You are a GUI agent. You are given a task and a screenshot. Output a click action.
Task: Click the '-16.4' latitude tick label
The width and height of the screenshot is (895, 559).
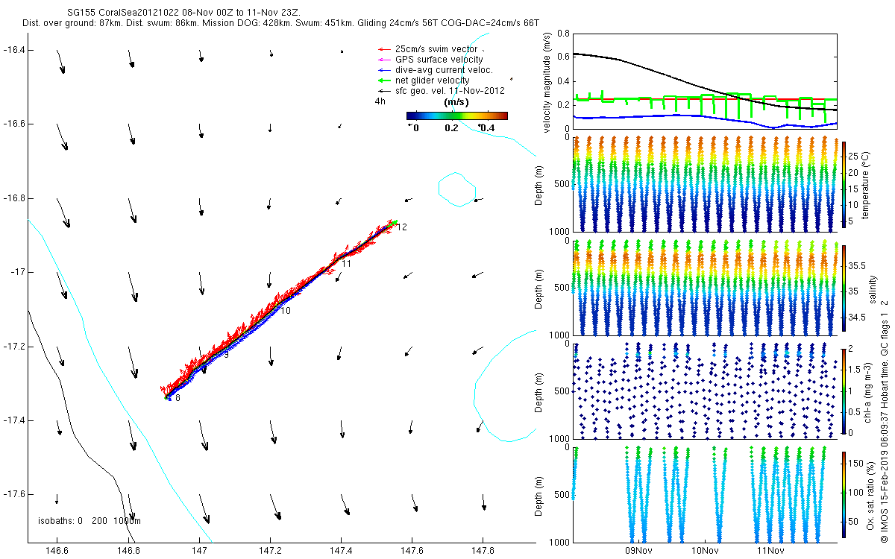click(x=14, y=50)
